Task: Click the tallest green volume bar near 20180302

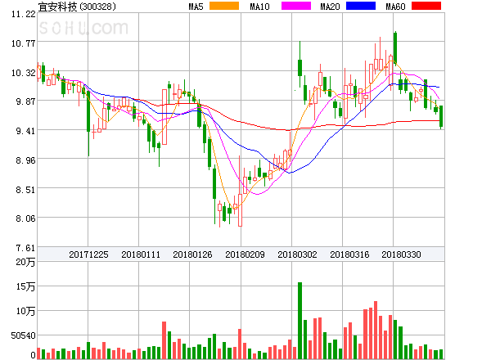Action: point(300,321)
